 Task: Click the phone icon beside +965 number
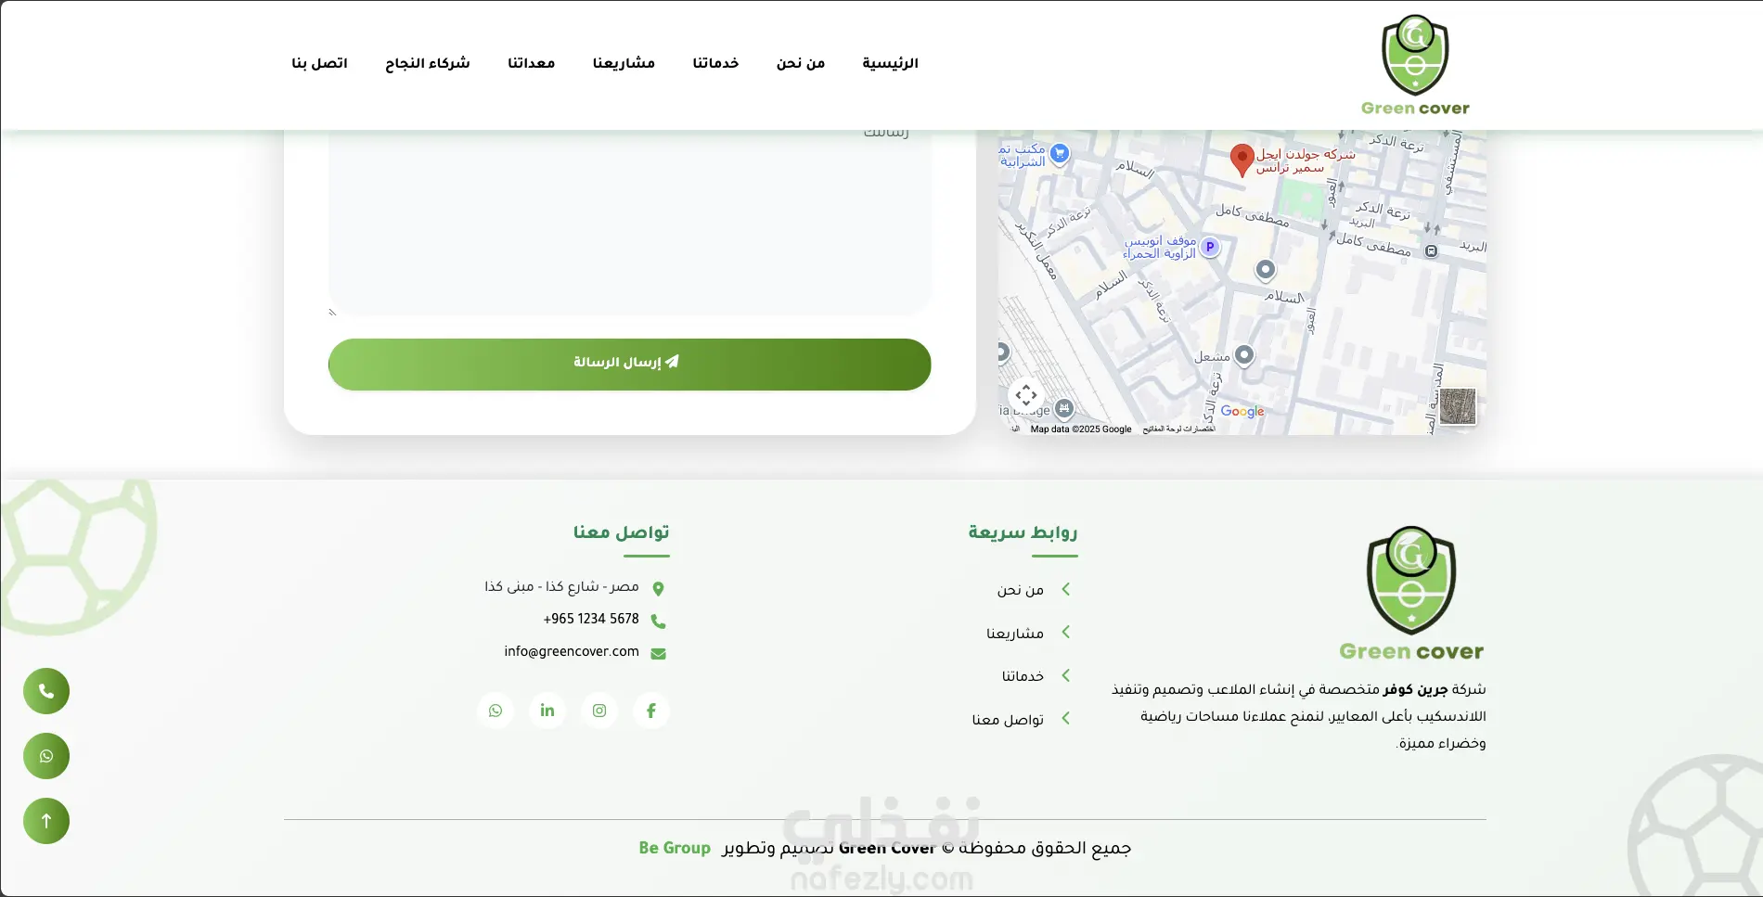[x=658, y=621]
